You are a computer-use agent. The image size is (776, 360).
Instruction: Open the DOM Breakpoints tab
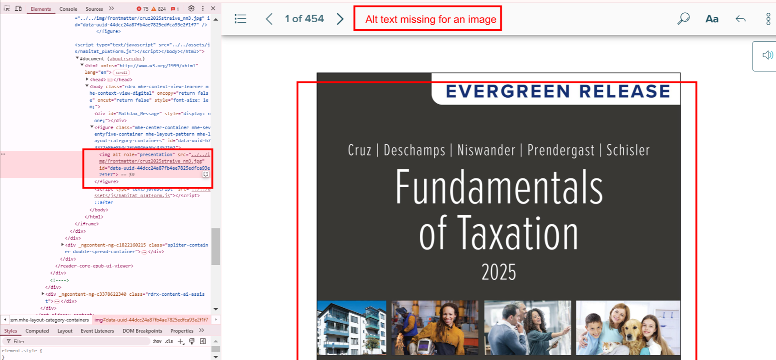point(142,331)
